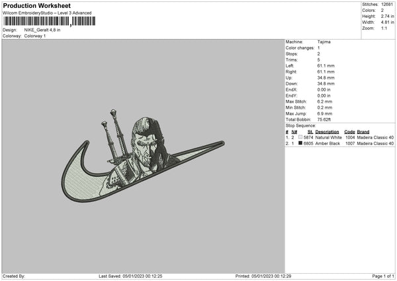The image size is (397, 281).
Task: Click Madeira Classic 40 in Natural White row
Action: coord(375,138)
